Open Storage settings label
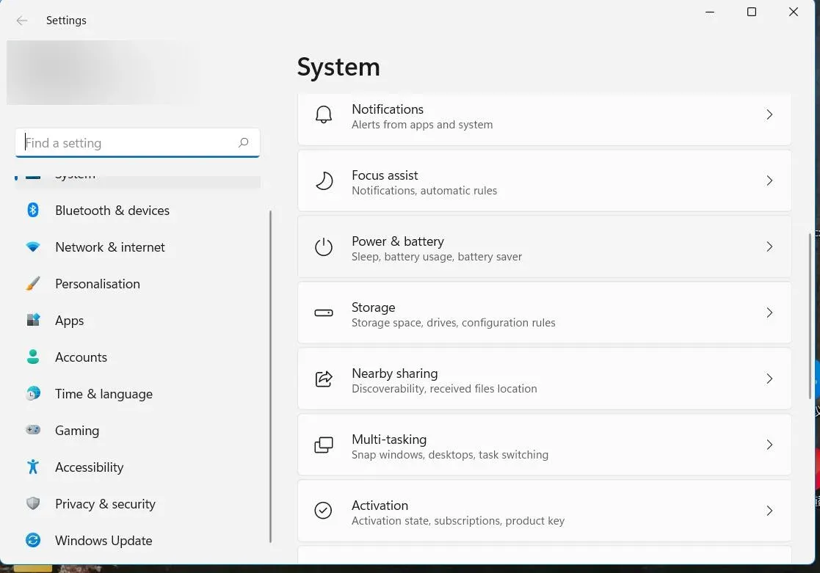The image size is (820, 573). click(x=374, y=307)
